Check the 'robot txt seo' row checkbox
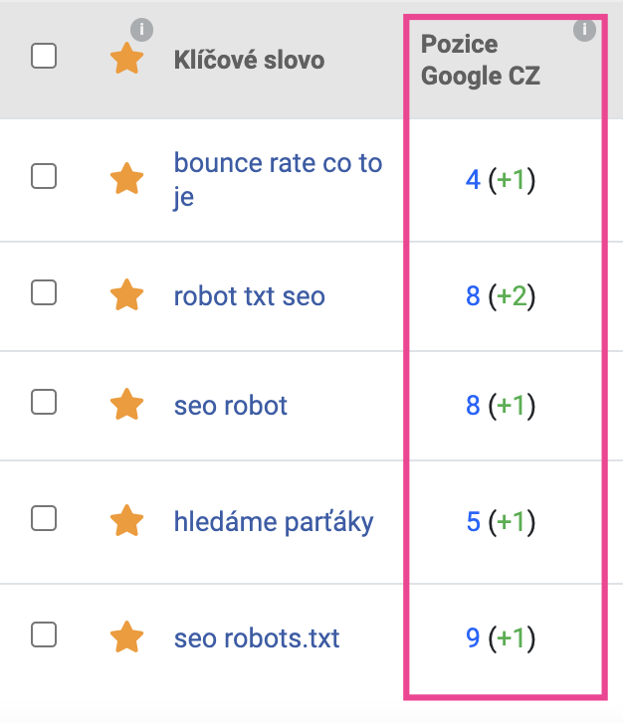This screenshot has height=722, width=623. pyautogui.click(x=44, y=292)
